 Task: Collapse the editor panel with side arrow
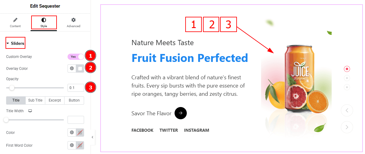tap(92, 137)
